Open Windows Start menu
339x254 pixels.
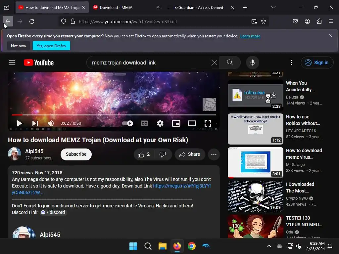(133, 246)
